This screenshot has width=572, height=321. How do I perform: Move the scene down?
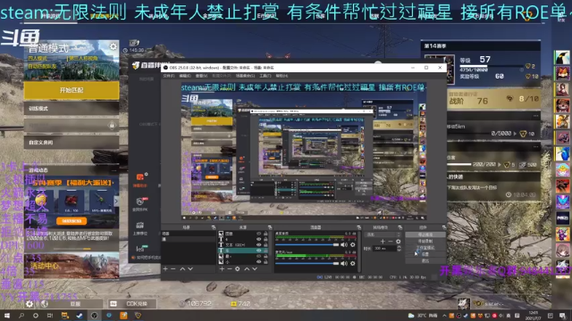[190, 269]
